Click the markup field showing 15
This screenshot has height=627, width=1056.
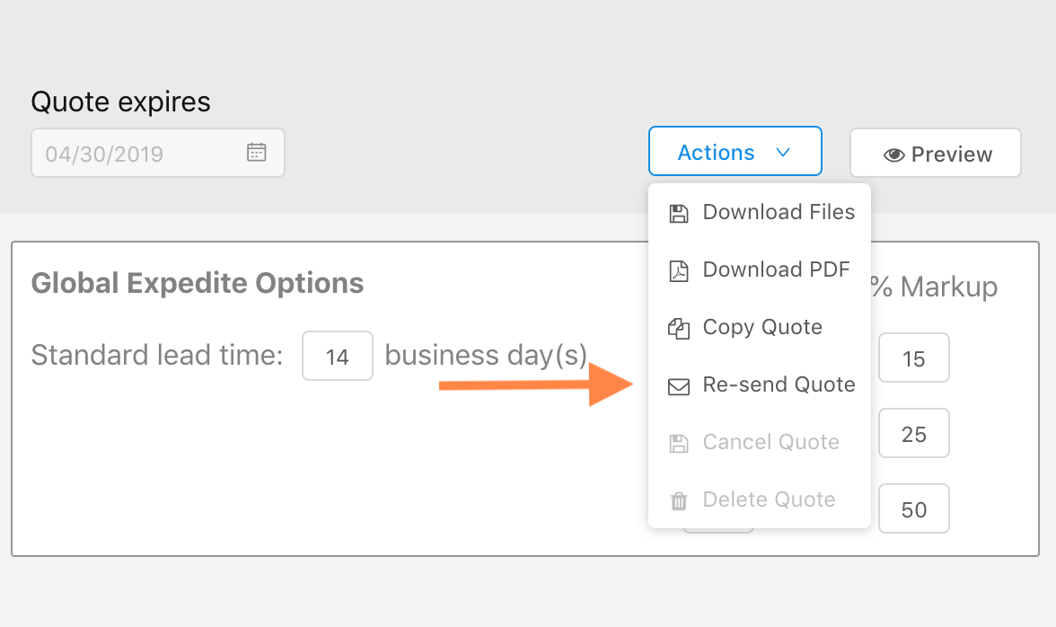click(913, 358)
